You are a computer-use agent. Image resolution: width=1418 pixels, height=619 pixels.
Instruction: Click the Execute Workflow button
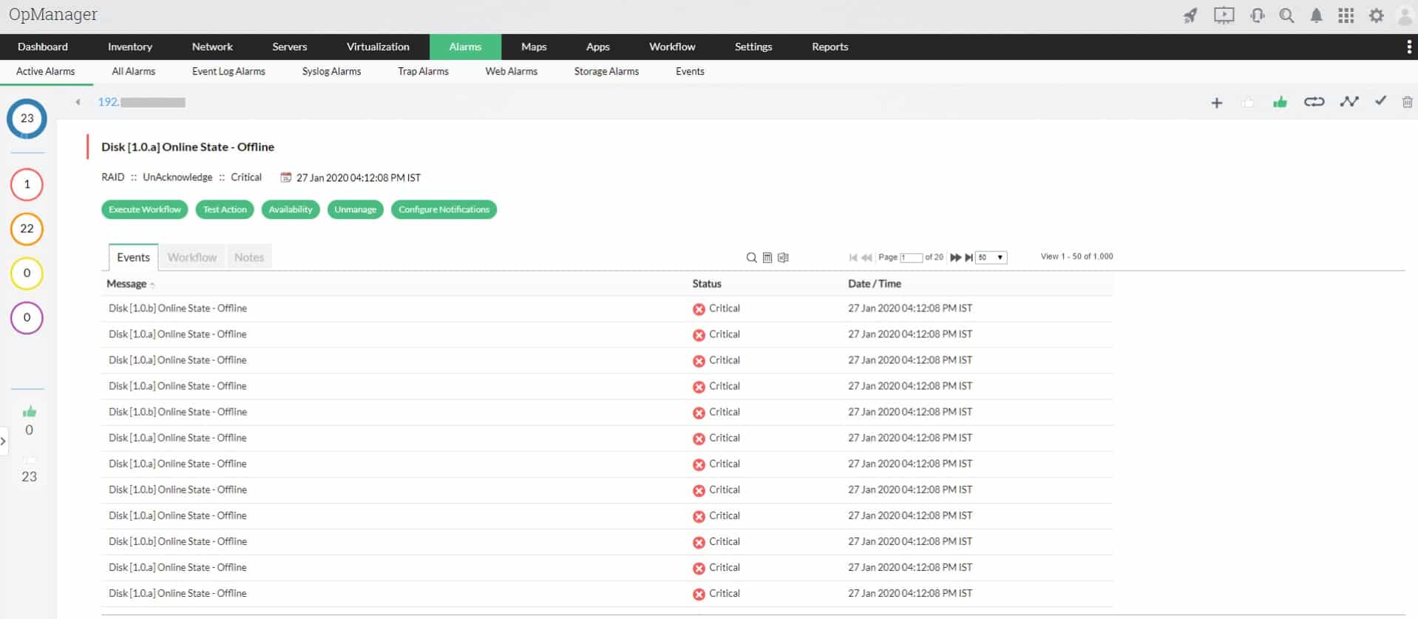pos(145,210)
